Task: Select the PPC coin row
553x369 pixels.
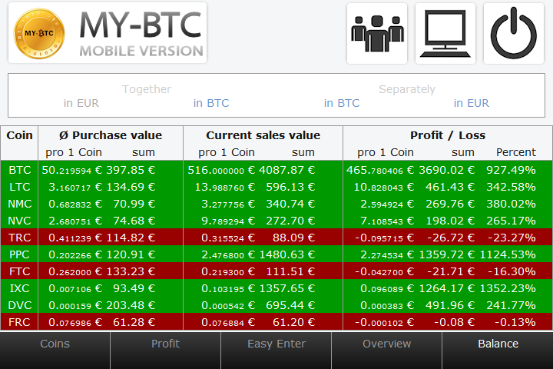Action: (x=276, y=254)
